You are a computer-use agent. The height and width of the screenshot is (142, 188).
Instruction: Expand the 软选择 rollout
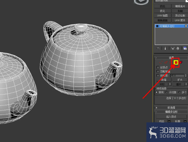tap(171, 107)
